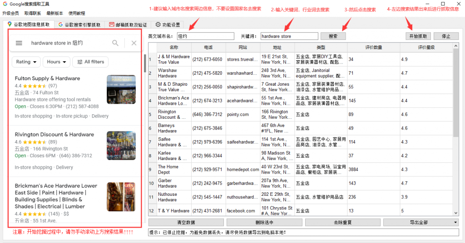Click the 评价星级 column header
This screenshot has height=243, width=465.
[426, 47]
